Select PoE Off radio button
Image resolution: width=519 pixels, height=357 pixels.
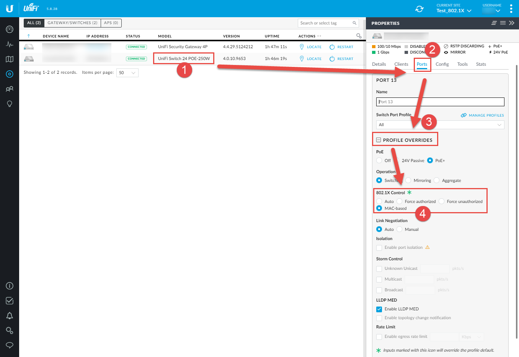click(x=379, y=161)
